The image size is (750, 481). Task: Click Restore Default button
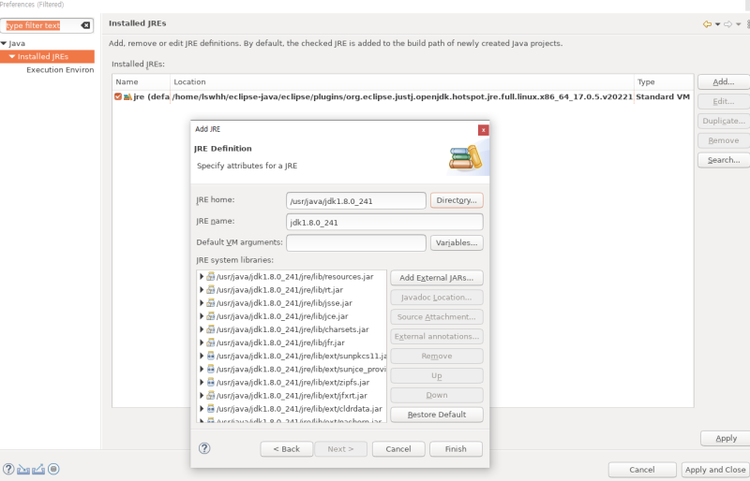[x=436, y=415]
